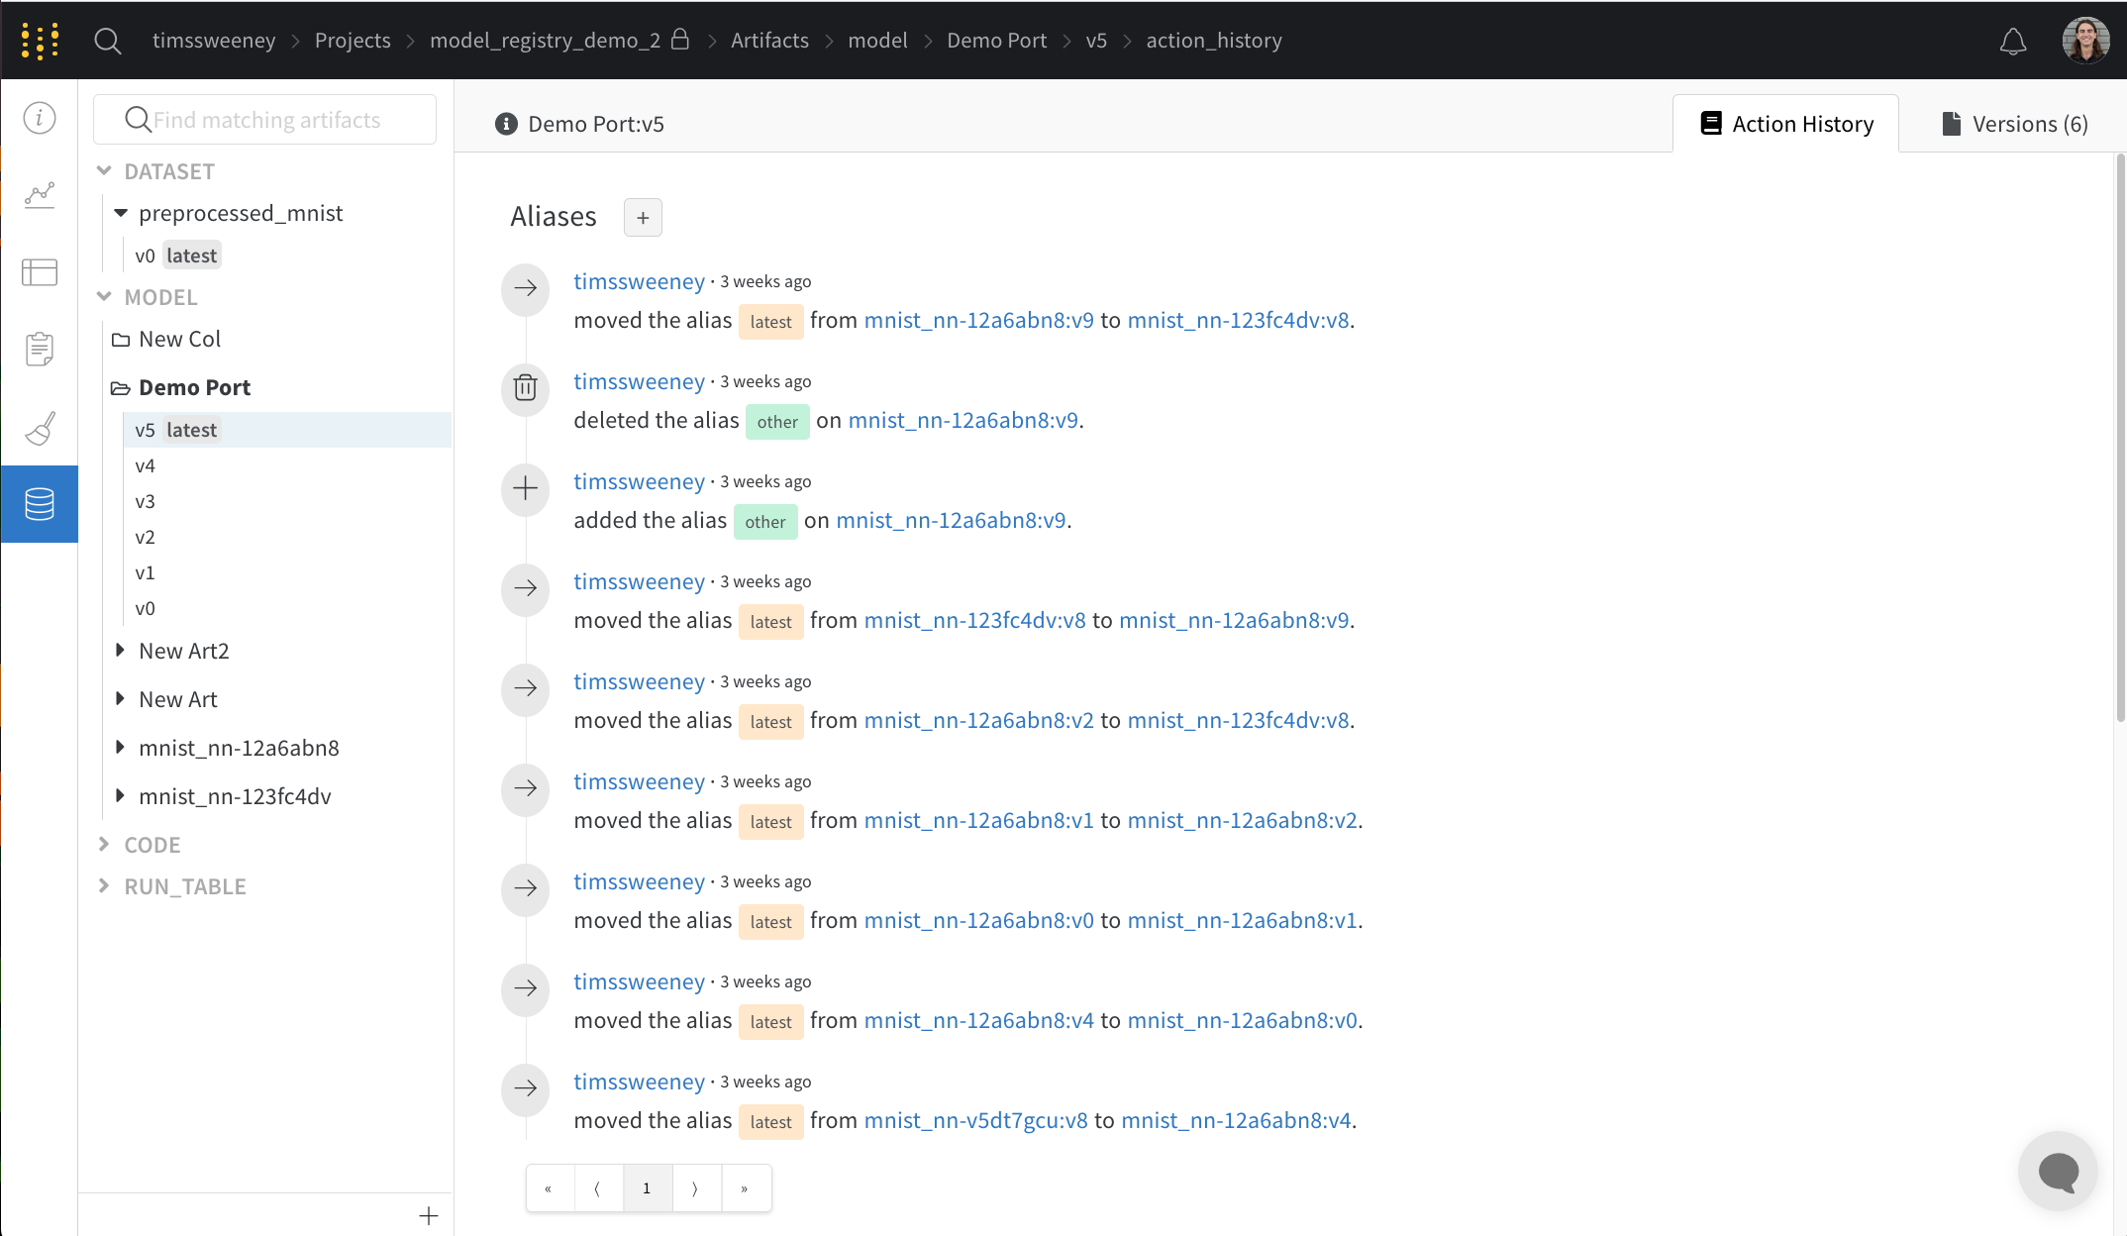The width and height of the screenshot is (2127, 1236).
Task: Select version v3 under Demo Port
Action: [146, 501]
